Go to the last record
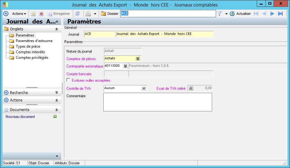 280,14
